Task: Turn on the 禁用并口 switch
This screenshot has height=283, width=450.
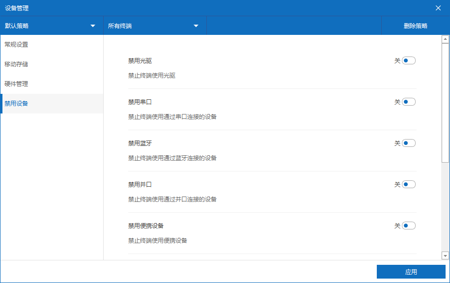Action: point(408,184)
